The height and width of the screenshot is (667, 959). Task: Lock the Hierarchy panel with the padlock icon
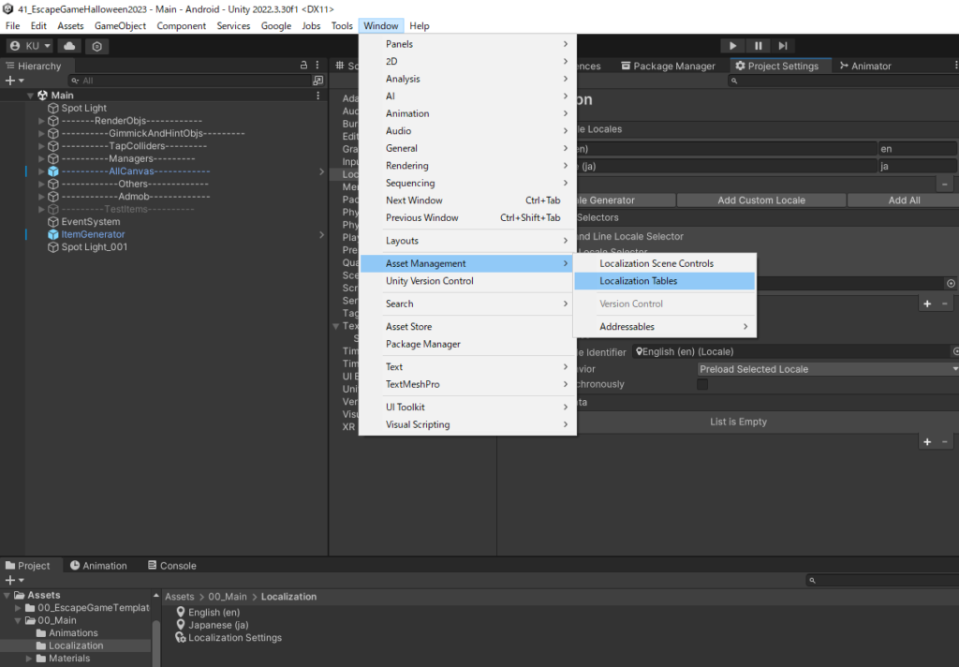coord(303,65)
